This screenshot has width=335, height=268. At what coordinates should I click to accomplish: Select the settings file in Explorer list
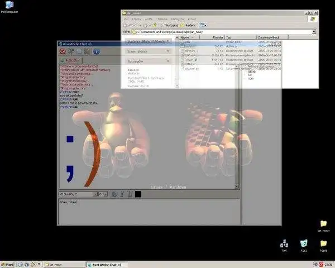(189, 69)
